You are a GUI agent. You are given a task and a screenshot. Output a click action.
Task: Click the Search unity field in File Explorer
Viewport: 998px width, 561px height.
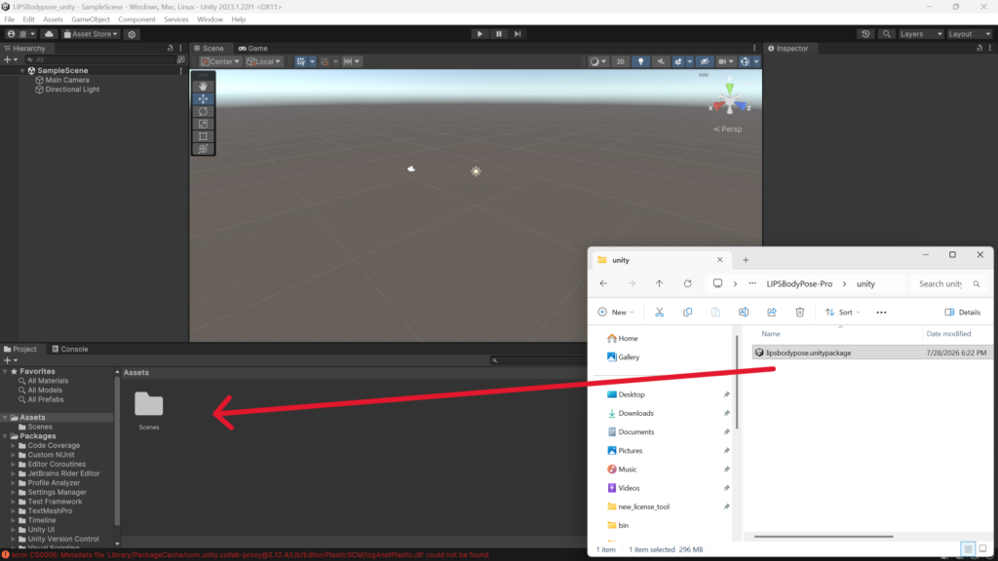[948, 283]
